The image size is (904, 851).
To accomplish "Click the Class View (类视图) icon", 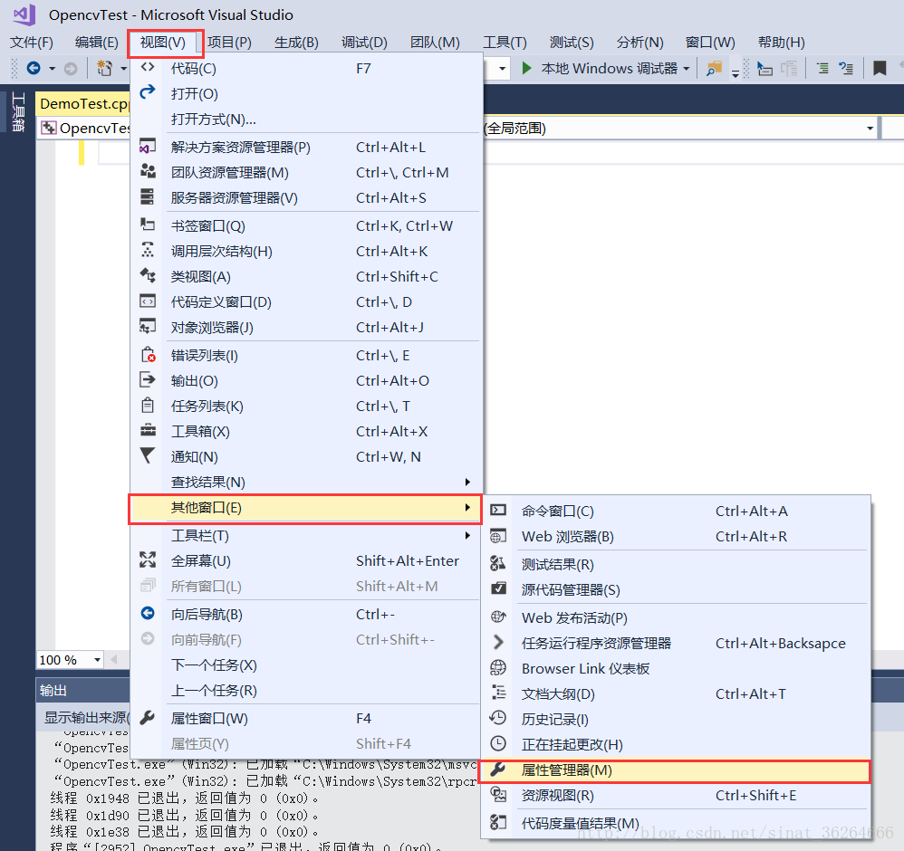I will (148, 275).
